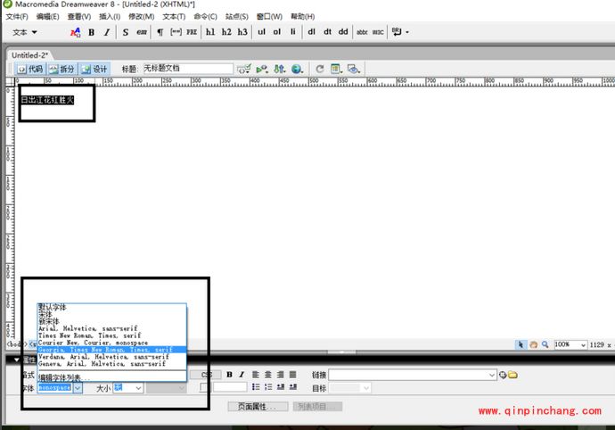Click the Bold icon in the Text toolbar

[92, 32]
